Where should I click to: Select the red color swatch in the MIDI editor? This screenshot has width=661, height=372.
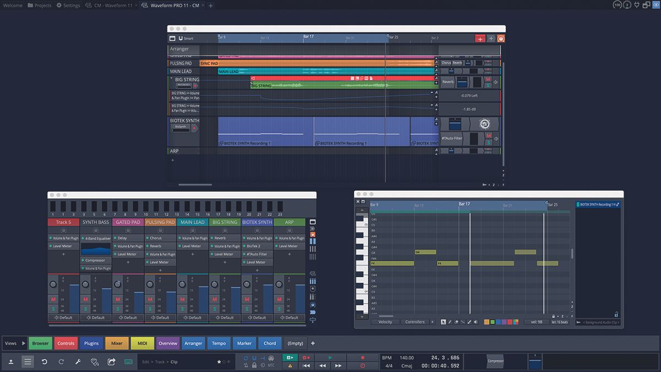point(510,322)
